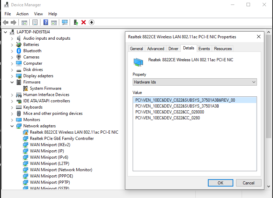The width and height of the screenshot is (273, 198).
Task: Select WAN Miniport (IPv6)
Action: tap(49, 157)
